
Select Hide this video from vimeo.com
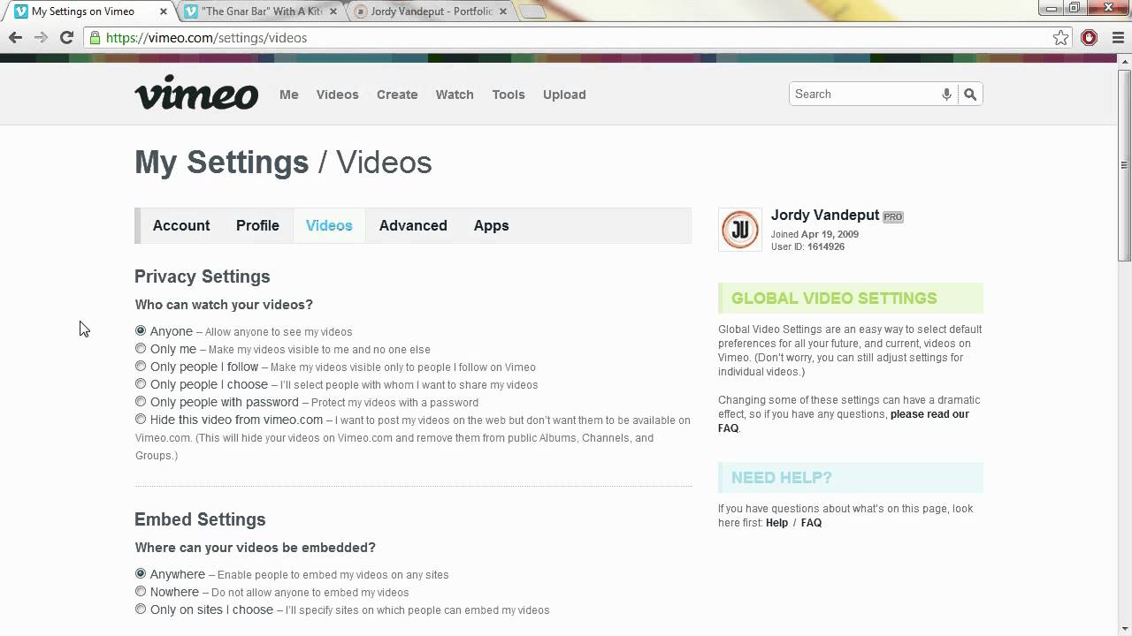tap(141, 420)
